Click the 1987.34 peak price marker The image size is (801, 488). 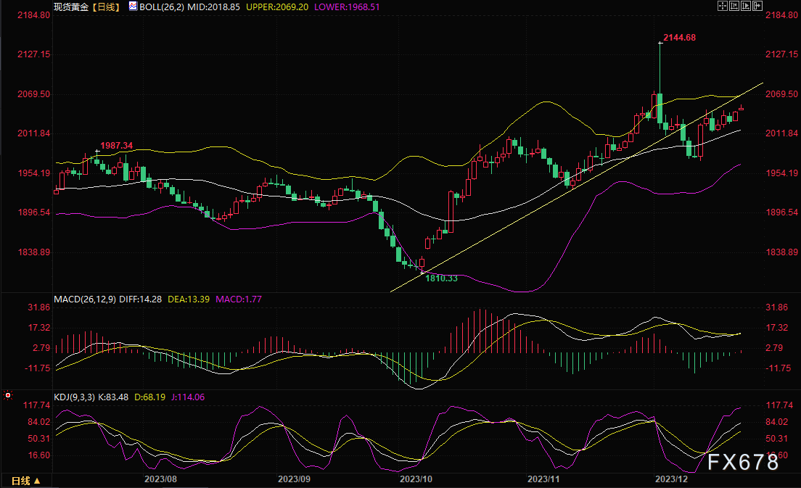point(117,146)
